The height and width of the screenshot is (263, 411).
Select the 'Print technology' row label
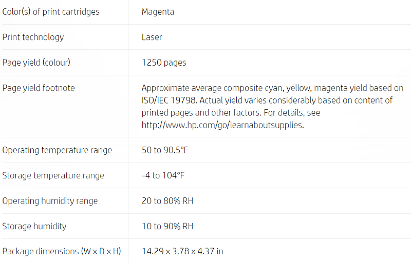33,37
